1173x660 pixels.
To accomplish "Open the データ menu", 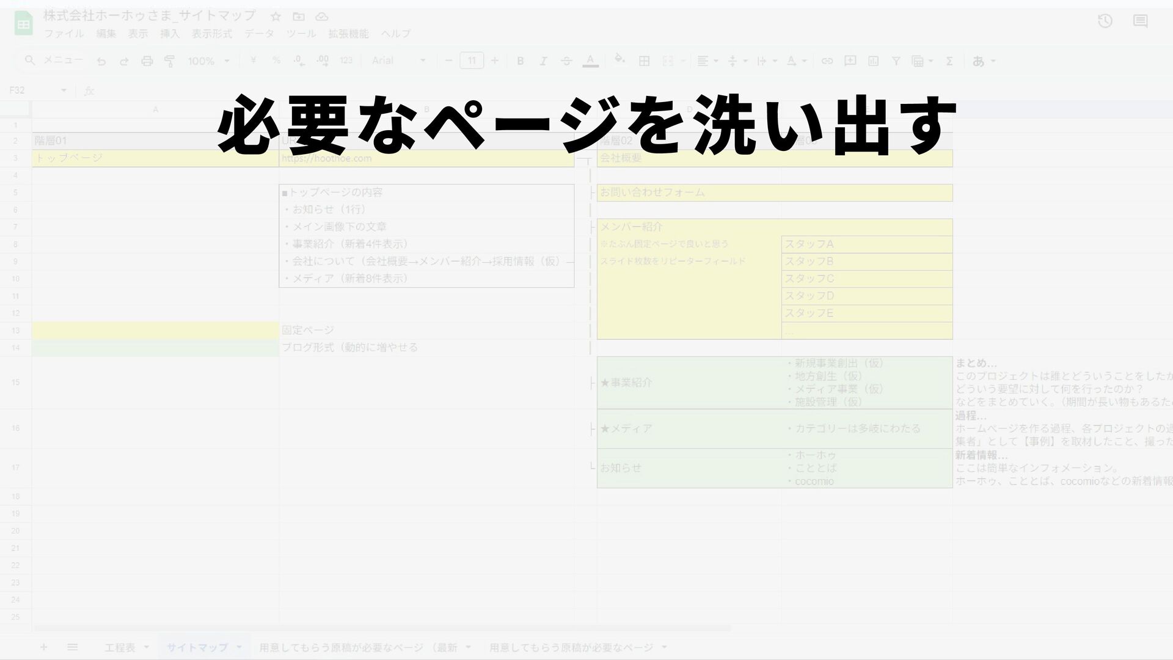I will point(259,34).
